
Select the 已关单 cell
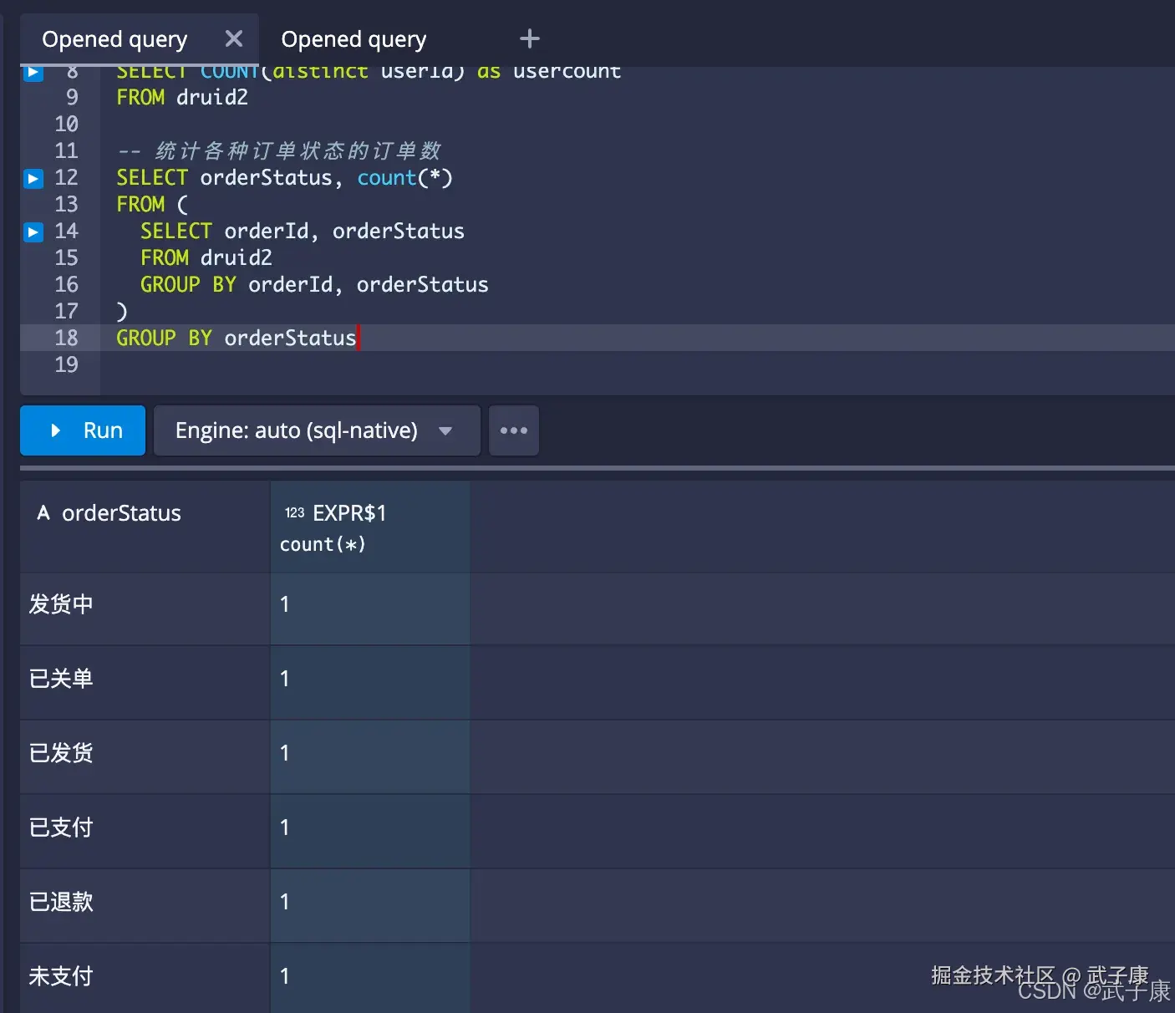pyautogui.click(x=145, y=683)
